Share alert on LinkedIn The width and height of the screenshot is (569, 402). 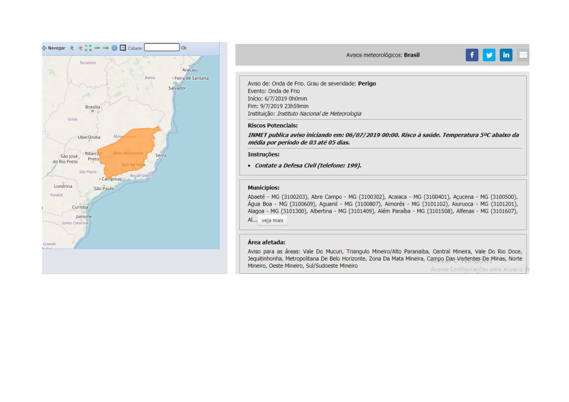click(506, 55)
